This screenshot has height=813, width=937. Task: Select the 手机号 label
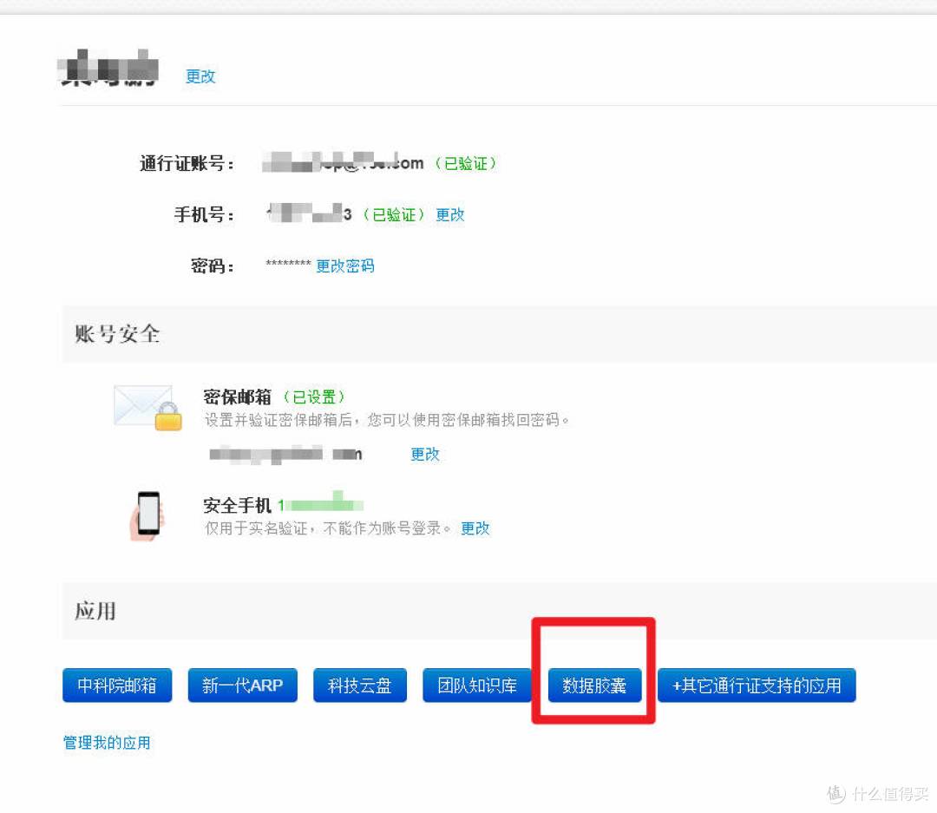pyautogui.click(x=204, y=214)
